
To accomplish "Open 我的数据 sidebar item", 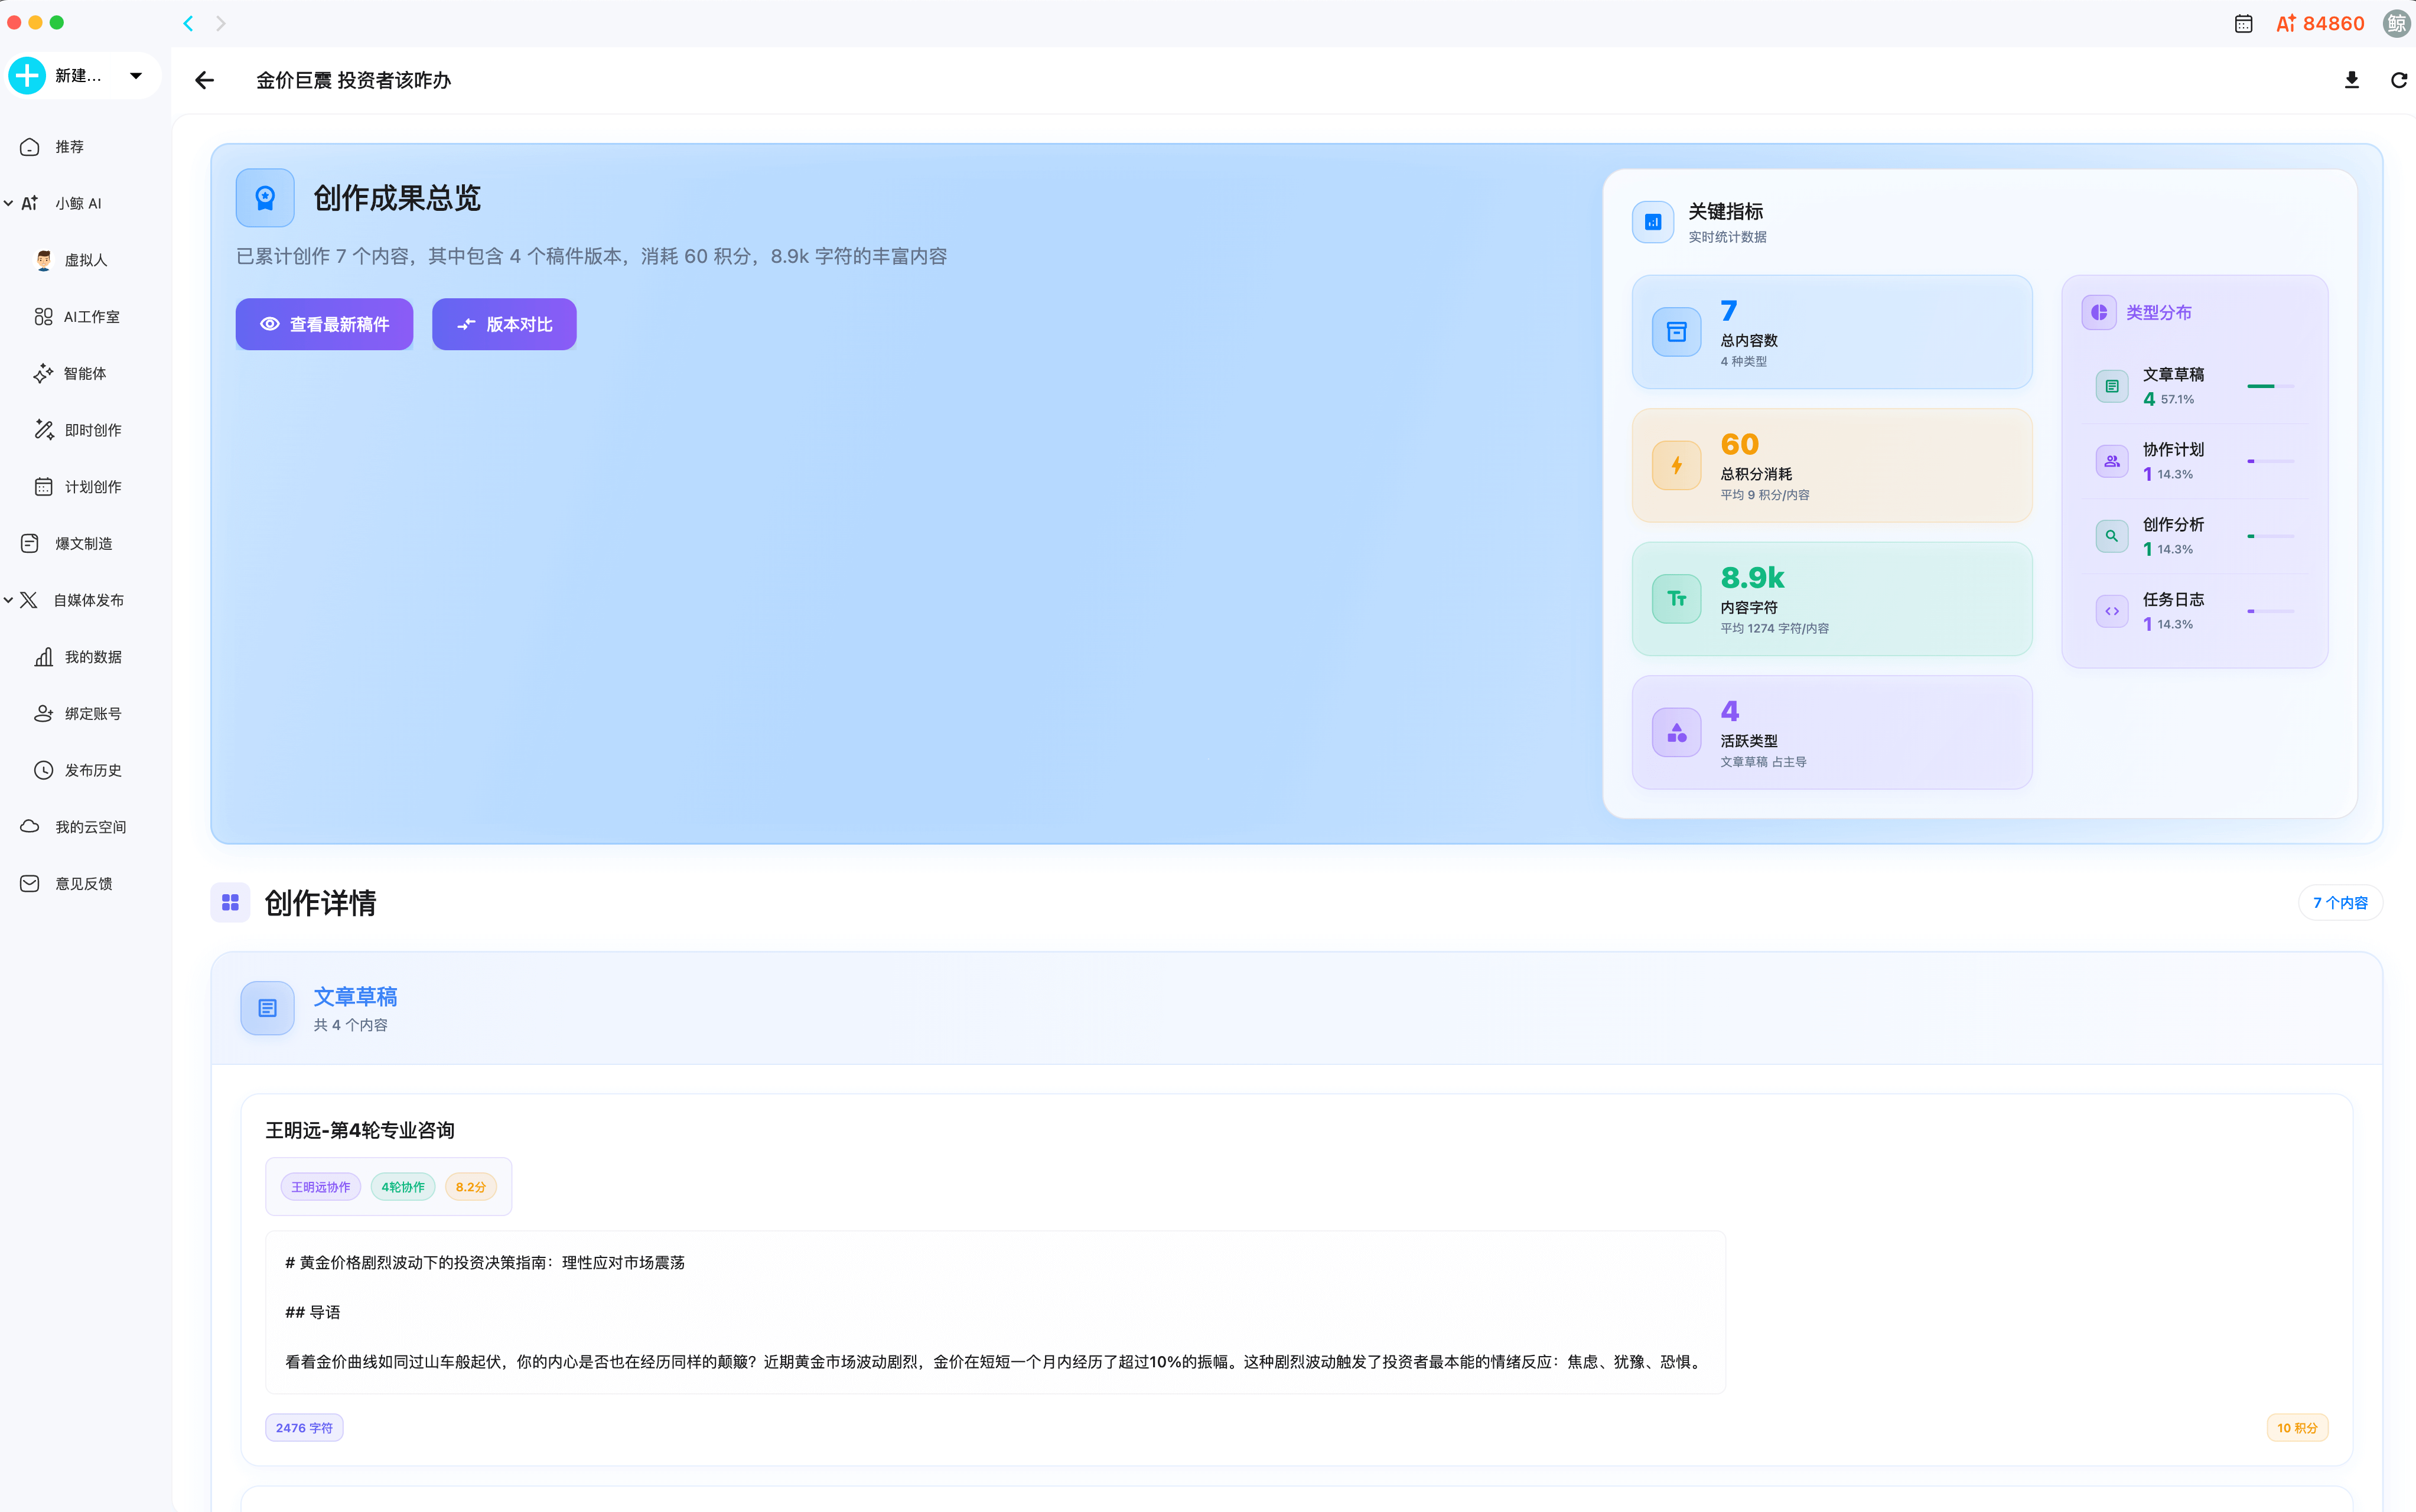I will 93,657.
